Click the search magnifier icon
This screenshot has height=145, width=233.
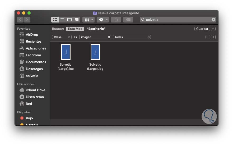[x=143, y=20]
